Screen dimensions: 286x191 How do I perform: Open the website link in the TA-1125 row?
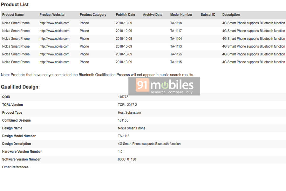(54, 54)
